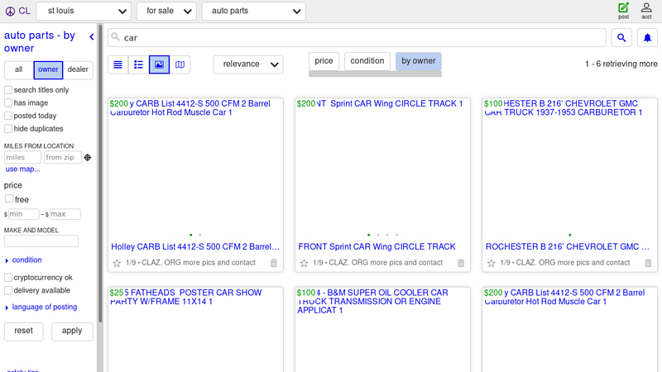Focus the make and model input field
Viewport: 662px width, 372px height.
[x=41, y=241]
